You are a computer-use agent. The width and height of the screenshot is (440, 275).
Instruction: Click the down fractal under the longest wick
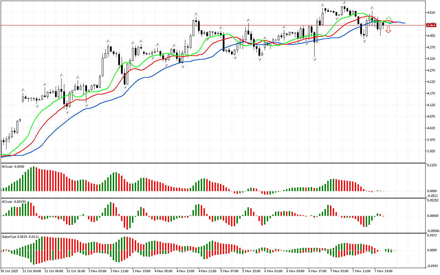315,59
